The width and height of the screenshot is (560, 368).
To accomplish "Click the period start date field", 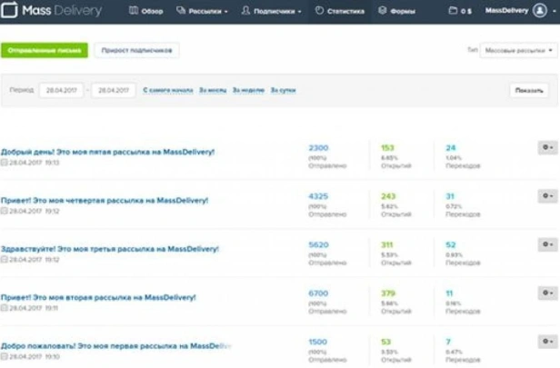I will click(62, 90).
